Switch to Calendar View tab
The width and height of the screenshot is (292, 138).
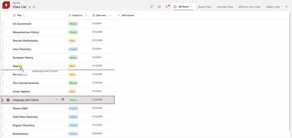pos(224,7)
